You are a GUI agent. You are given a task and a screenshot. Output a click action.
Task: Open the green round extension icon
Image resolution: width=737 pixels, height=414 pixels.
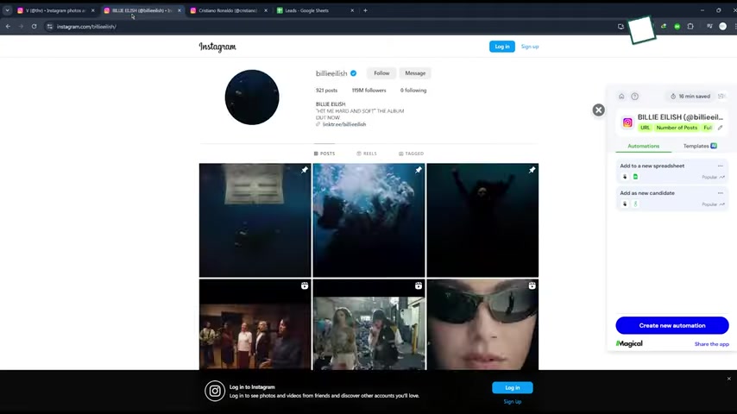(677, 27)
